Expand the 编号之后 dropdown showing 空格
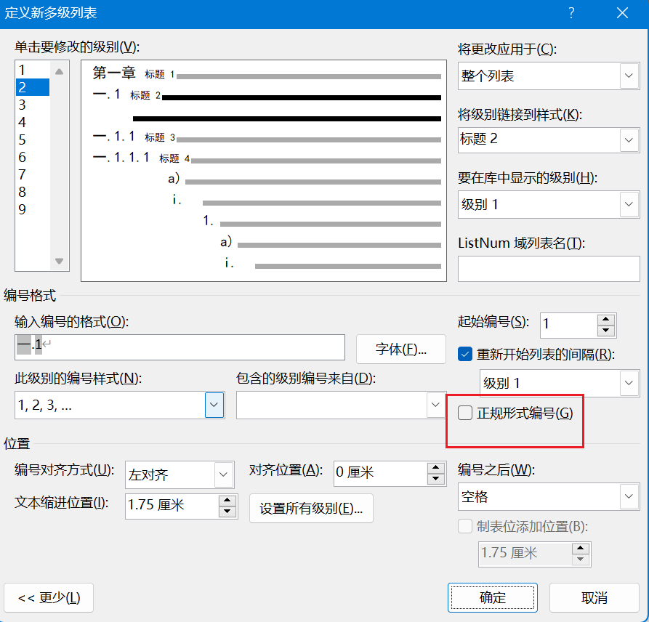This screenshot has height=622, width=649. click(629, 497)
